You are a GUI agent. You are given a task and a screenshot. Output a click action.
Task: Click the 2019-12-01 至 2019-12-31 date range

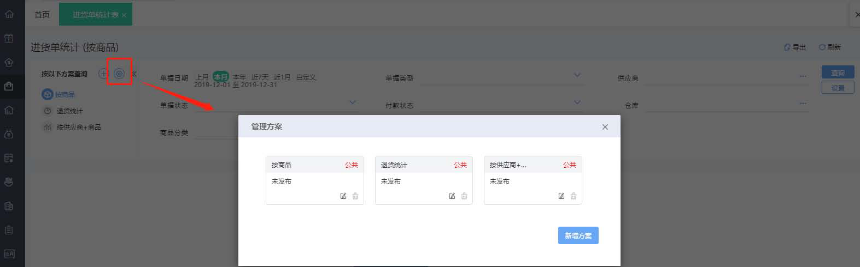236,85
